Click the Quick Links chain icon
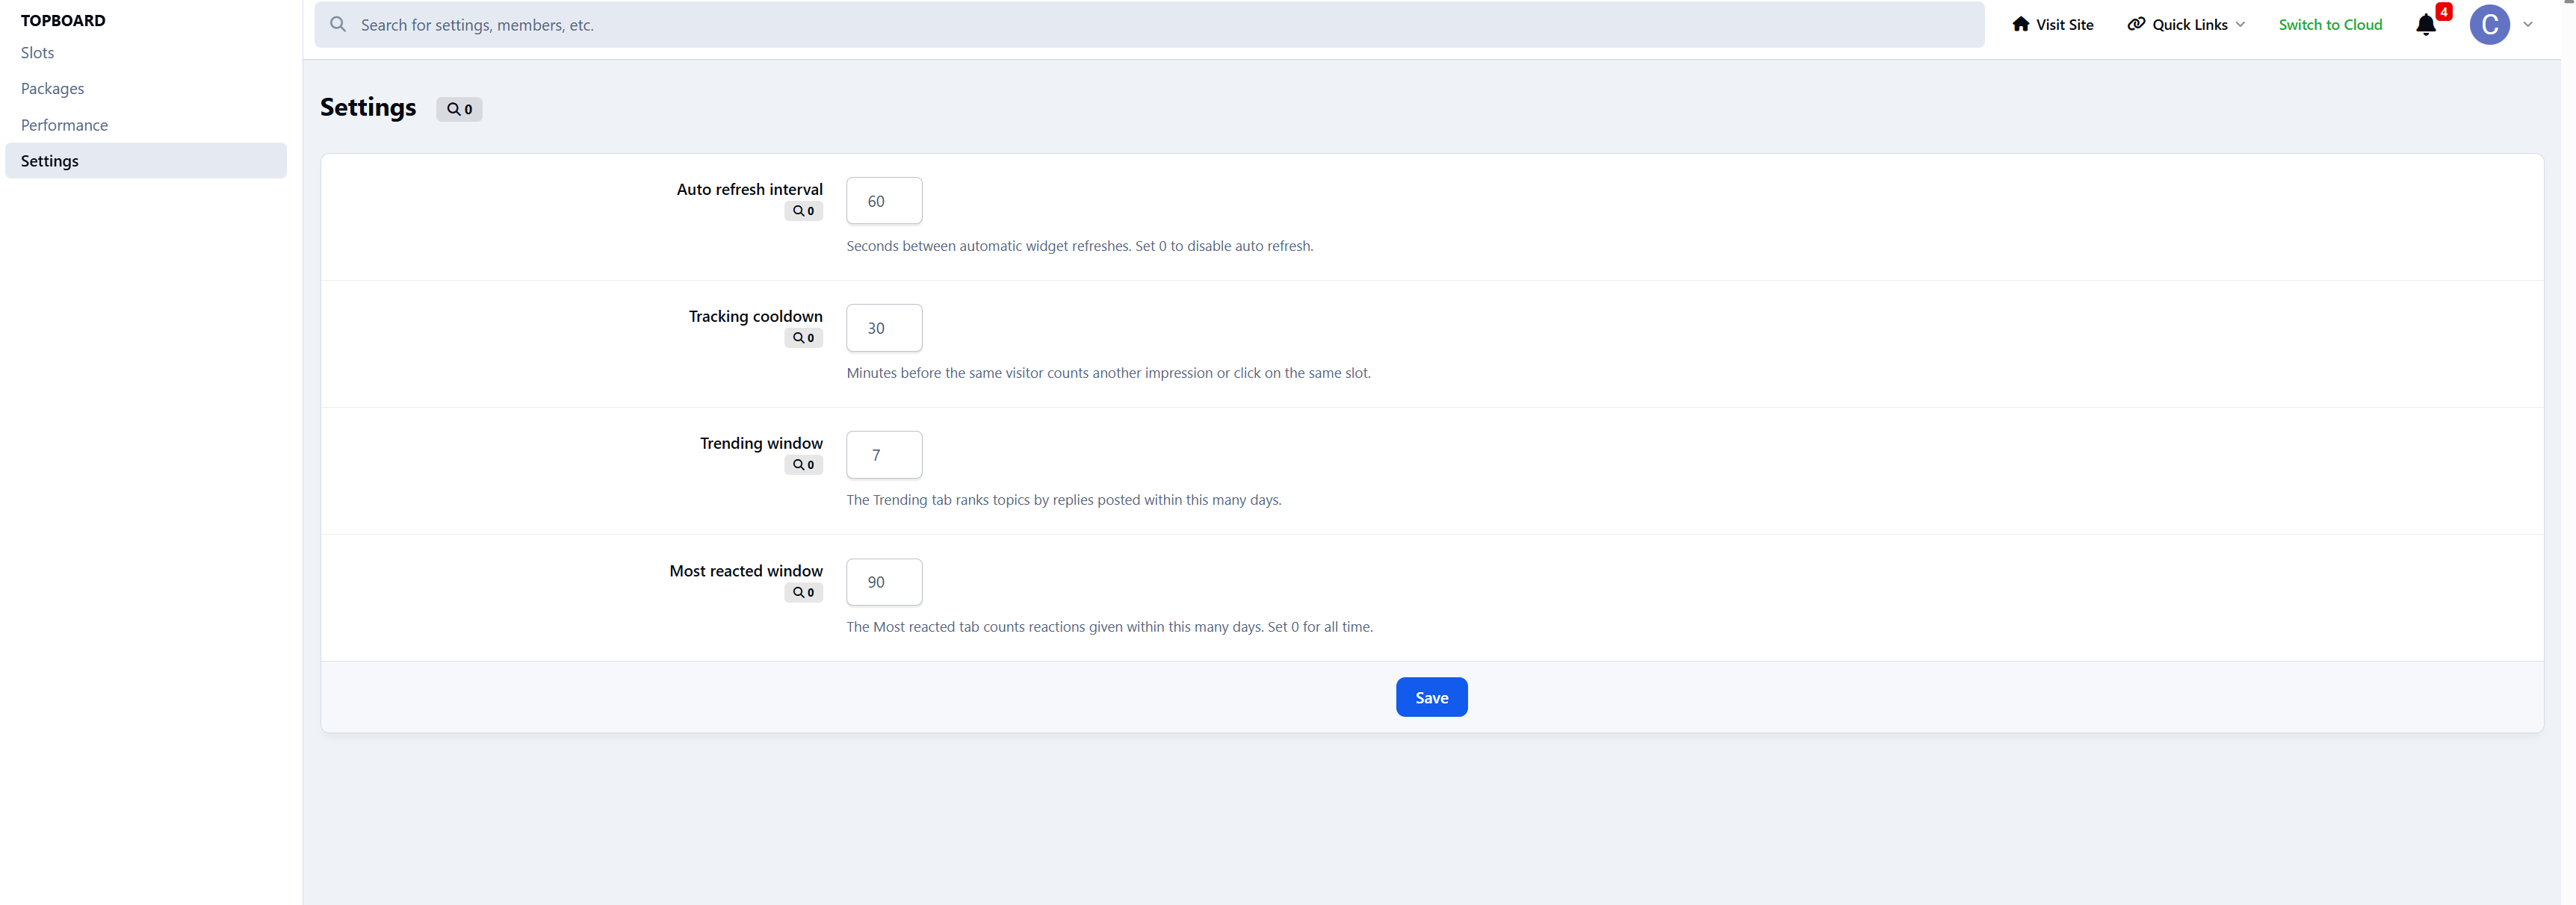The width and height of the screenshot is (2576, 905). pos(2136,24)
